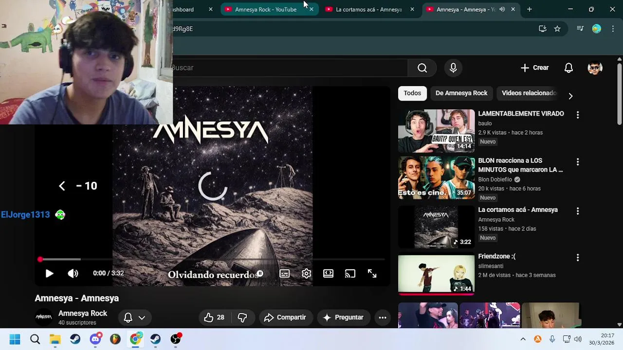Start voice search with microphone

453,68
